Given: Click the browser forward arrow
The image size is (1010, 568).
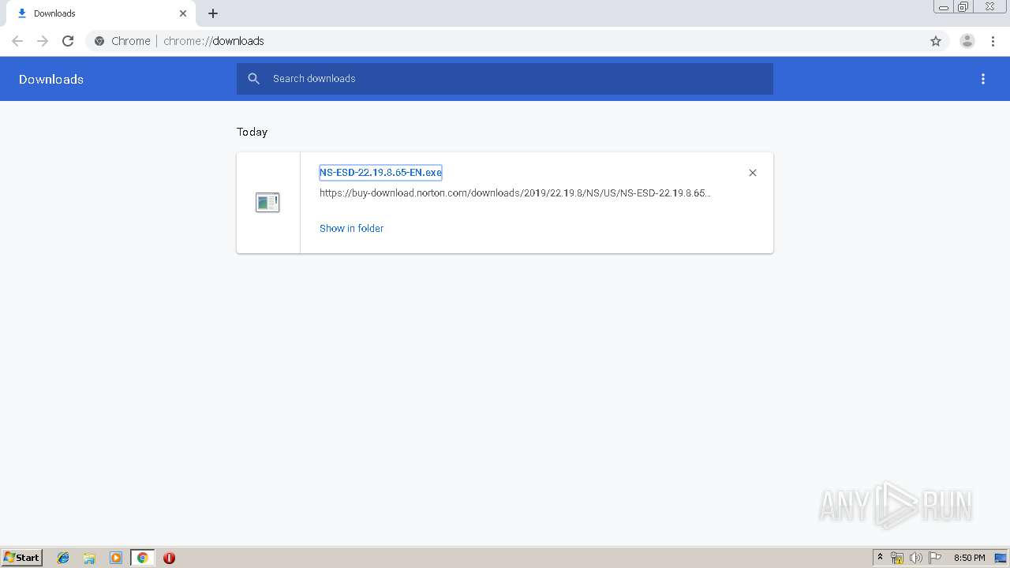Looking at the screenshot, I should 43,41.
